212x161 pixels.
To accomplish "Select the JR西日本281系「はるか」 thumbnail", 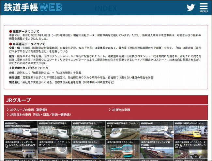I will (88, 150).
